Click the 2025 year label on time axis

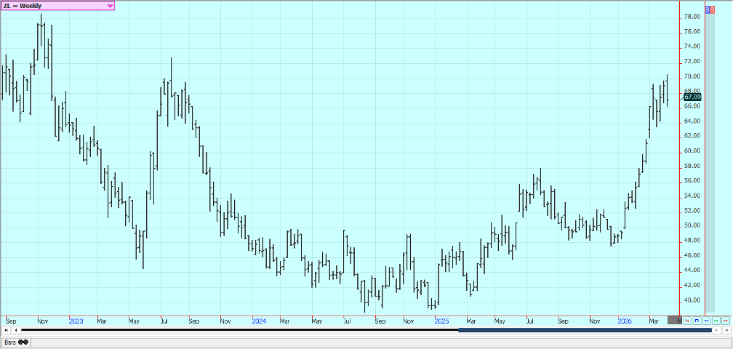tap(441, 320)
